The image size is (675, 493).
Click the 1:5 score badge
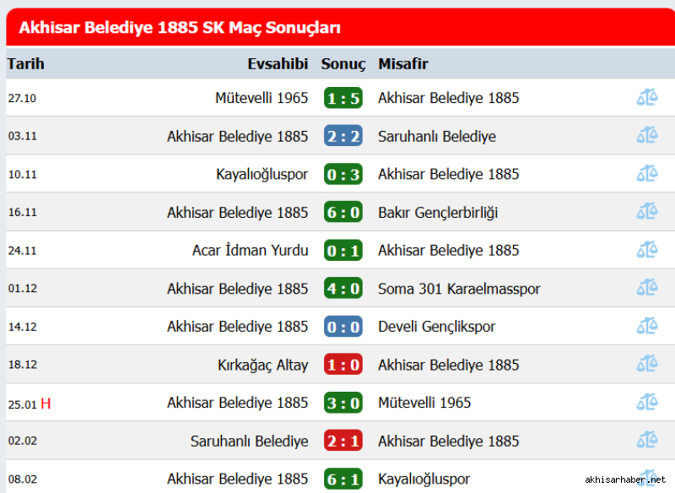[343, 98]
